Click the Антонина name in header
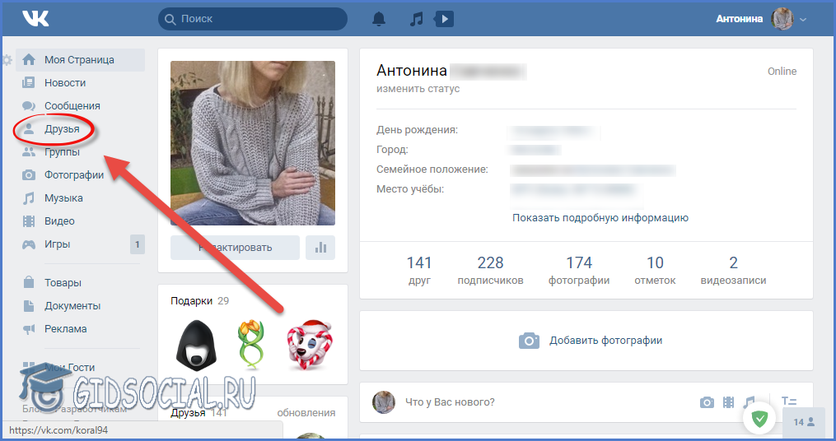 point(739,19)
